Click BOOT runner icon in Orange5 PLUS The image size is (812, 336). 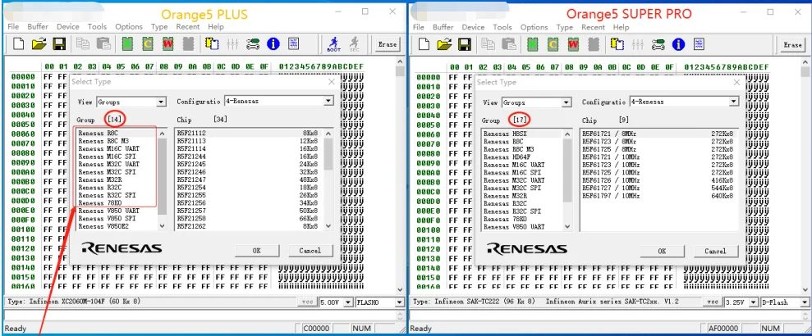pyautogui.click(x=334, y=44)
